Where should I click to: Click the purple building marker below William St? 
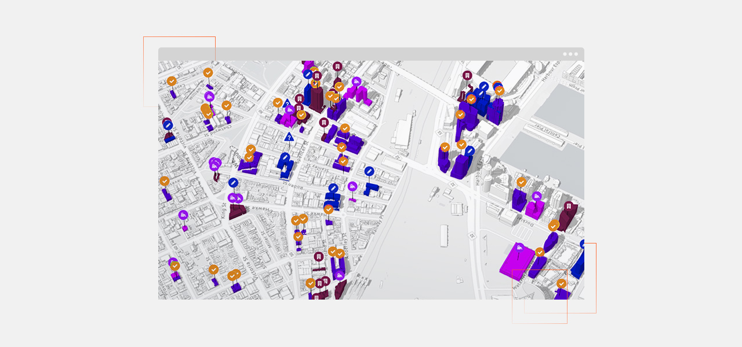(209, 96)
